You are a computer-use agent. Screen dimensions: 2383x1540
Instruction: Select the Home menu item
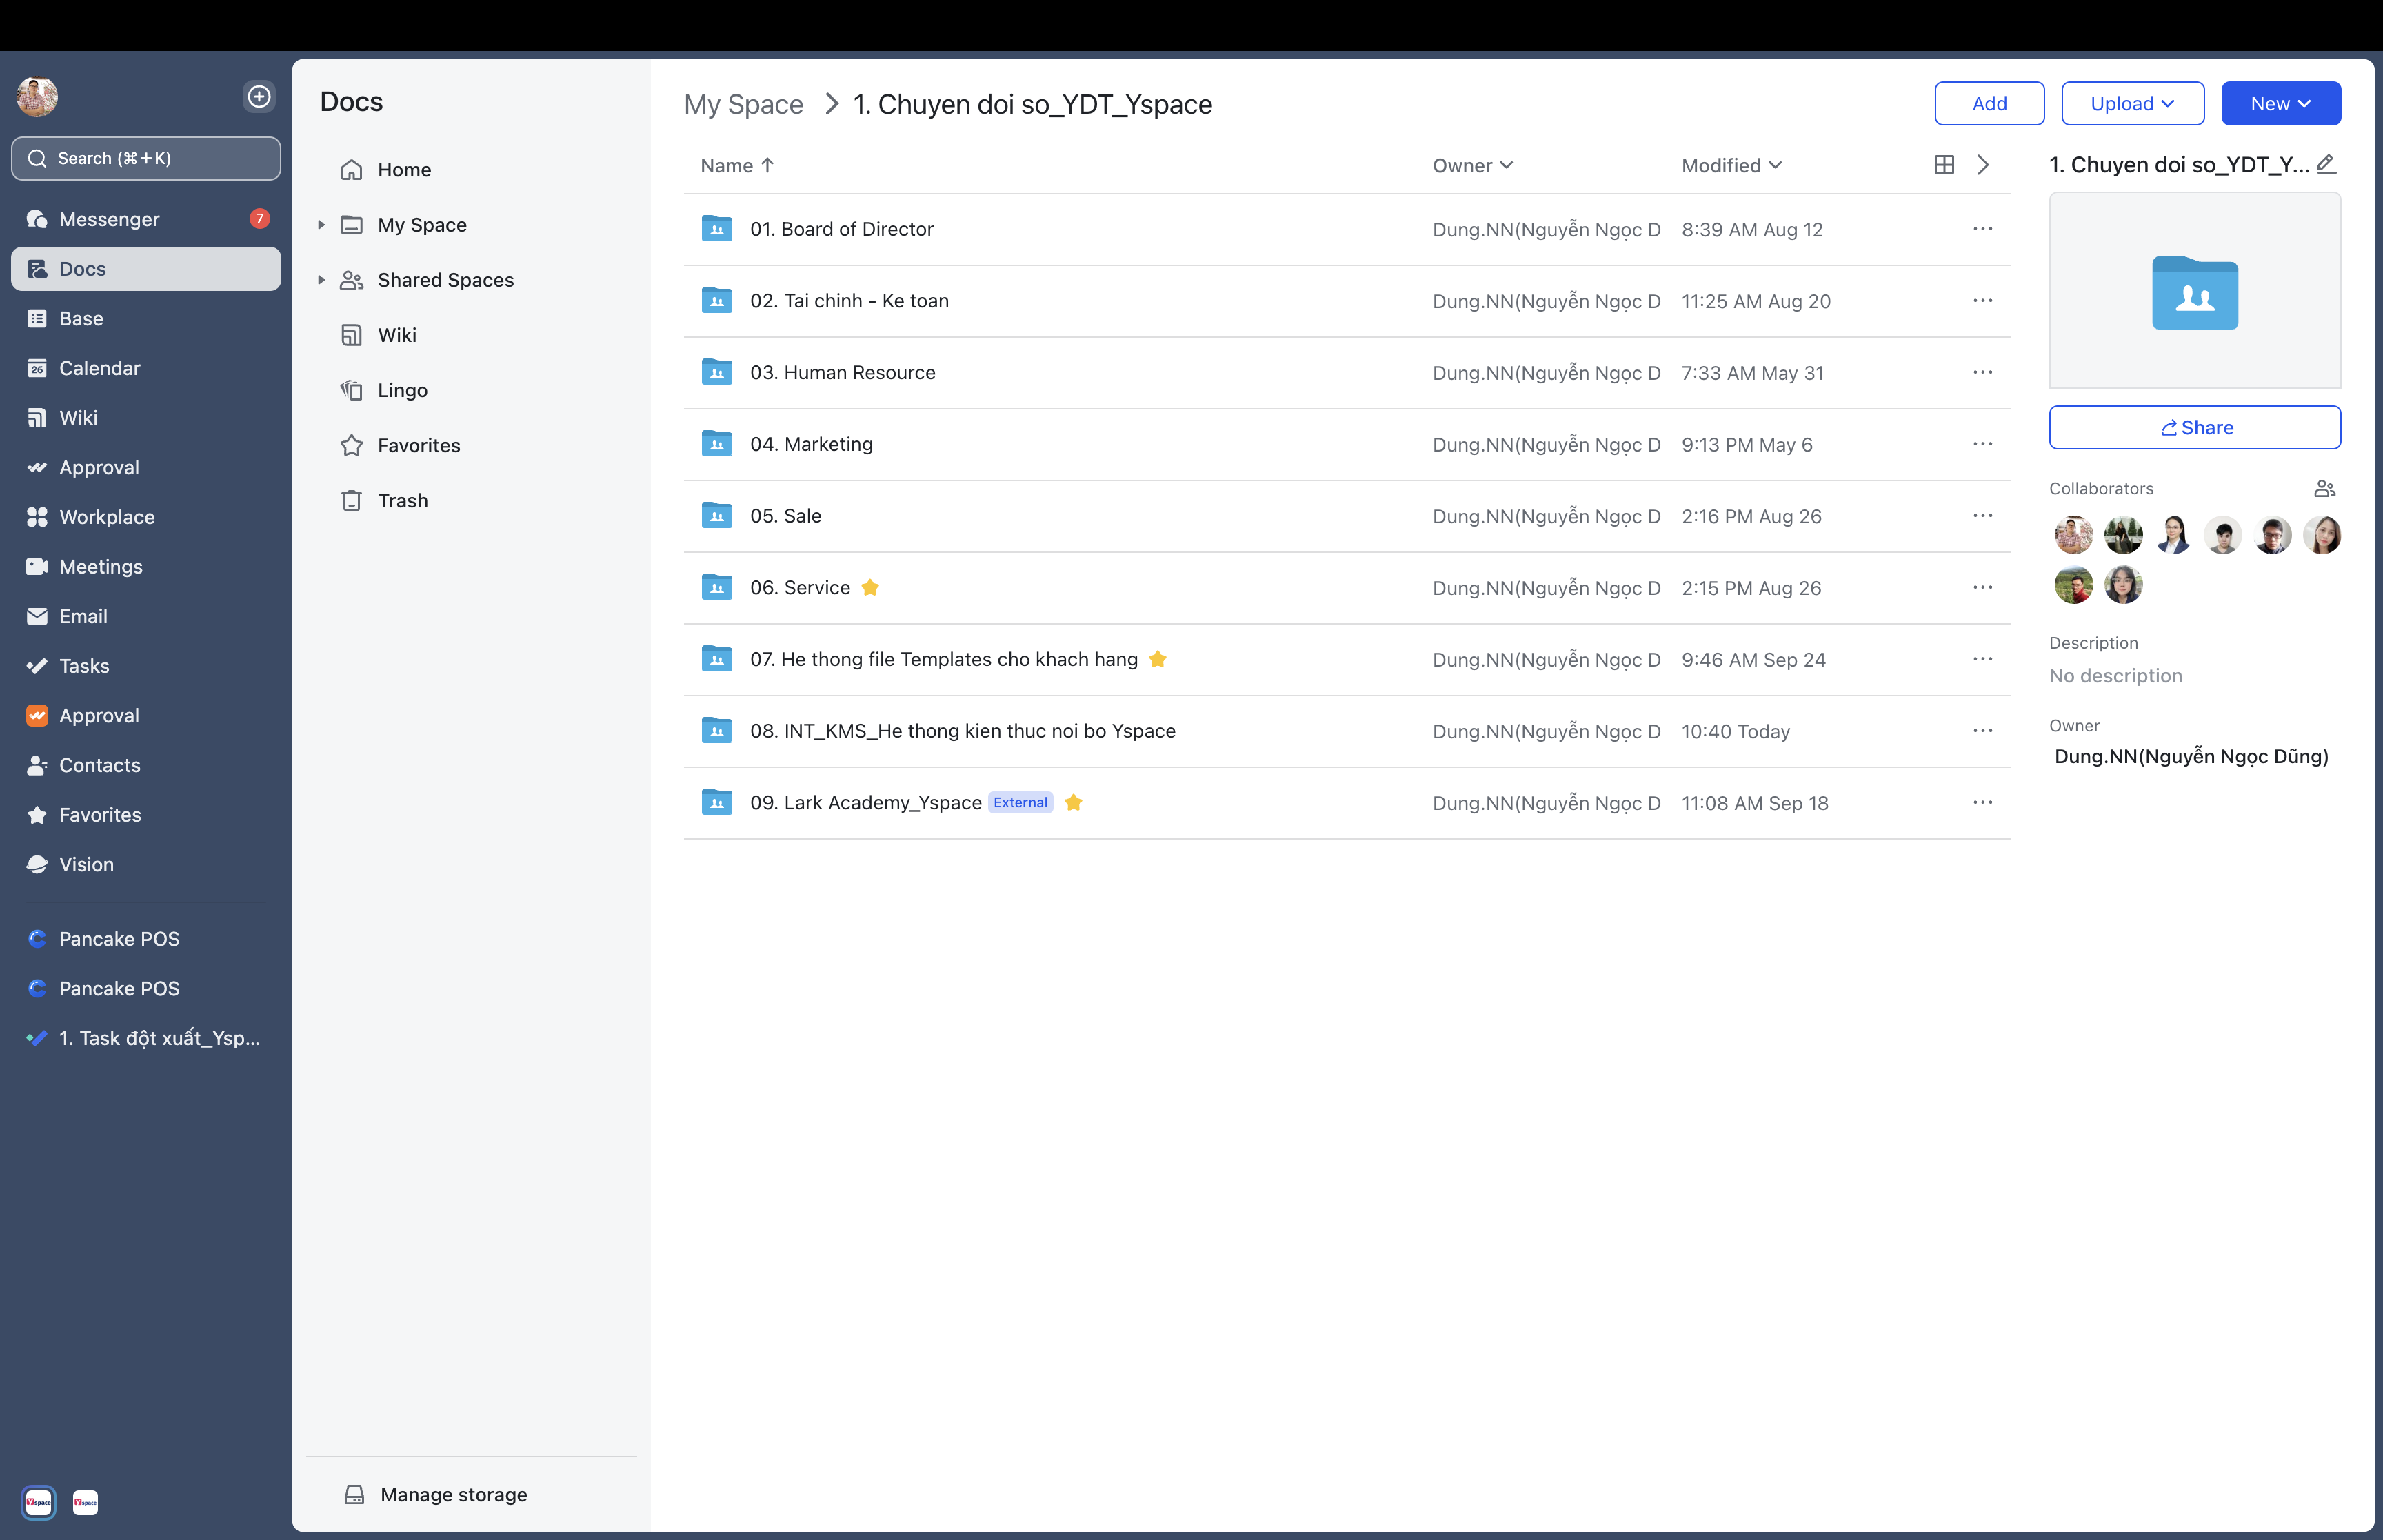coord(406,168)
